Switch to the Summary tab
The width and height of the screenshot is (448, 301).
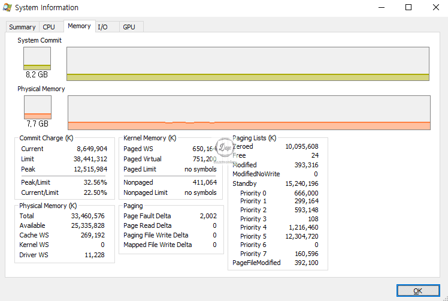pyautogui.click(x=22, y=27)
